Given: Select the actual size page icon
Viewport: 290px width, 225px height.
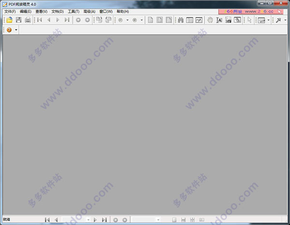Looking at the screenshot, I should pyautogui.click(x=150, y=20).
